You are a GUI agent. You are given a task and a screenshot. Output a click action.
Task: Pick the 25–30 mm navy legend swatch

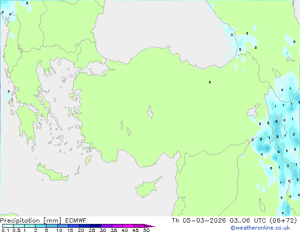95,226
